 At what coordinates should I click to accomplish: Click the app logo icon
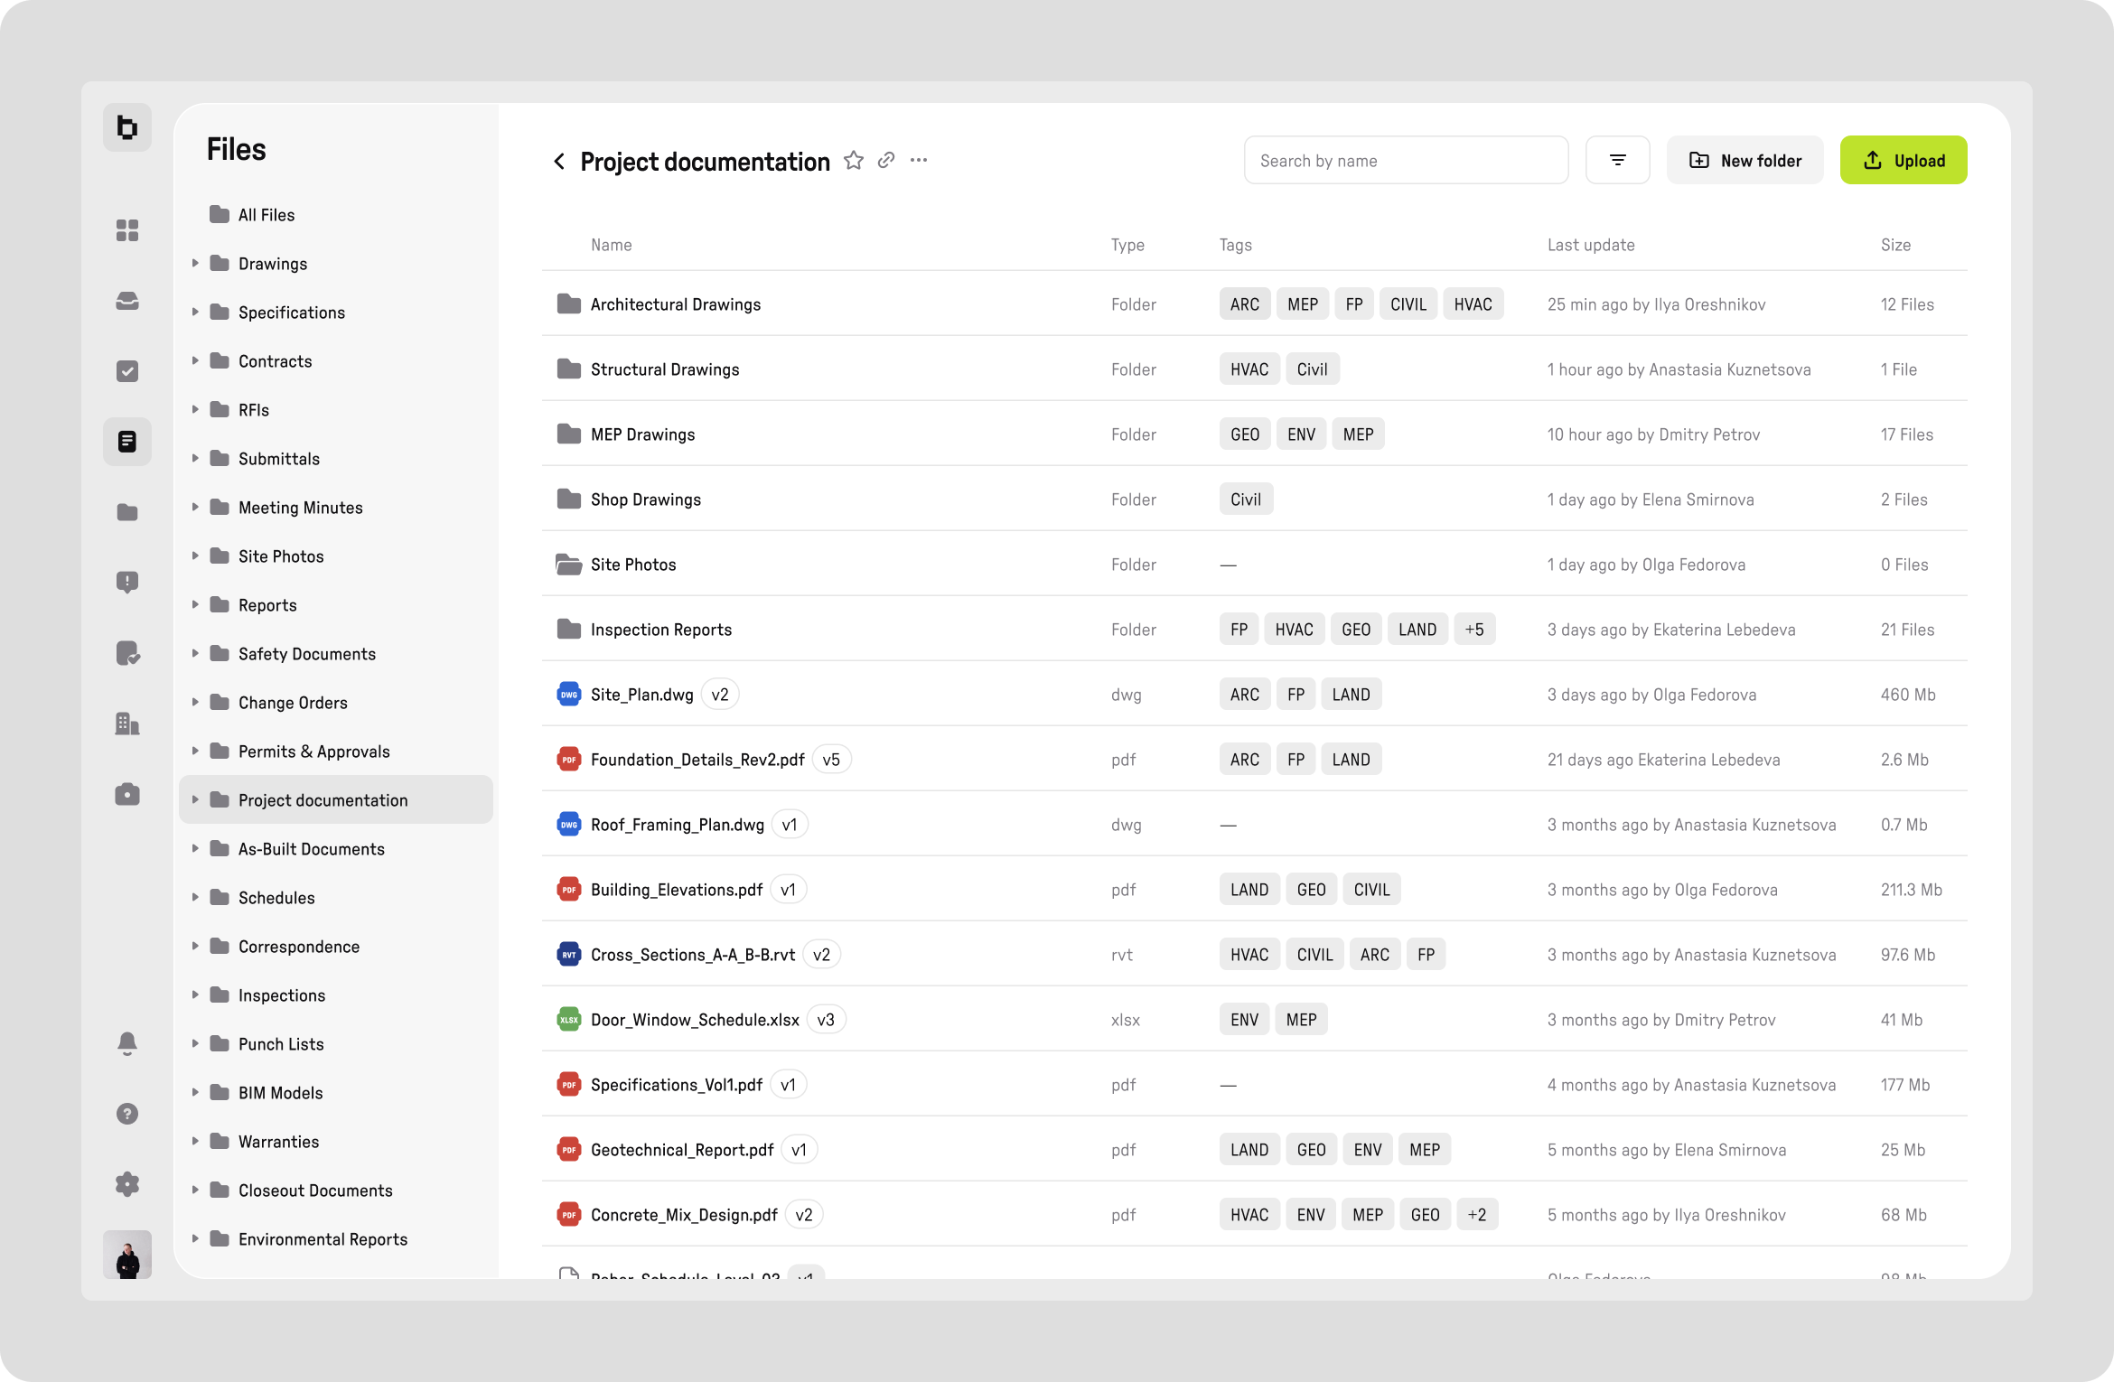click(127, 127)
